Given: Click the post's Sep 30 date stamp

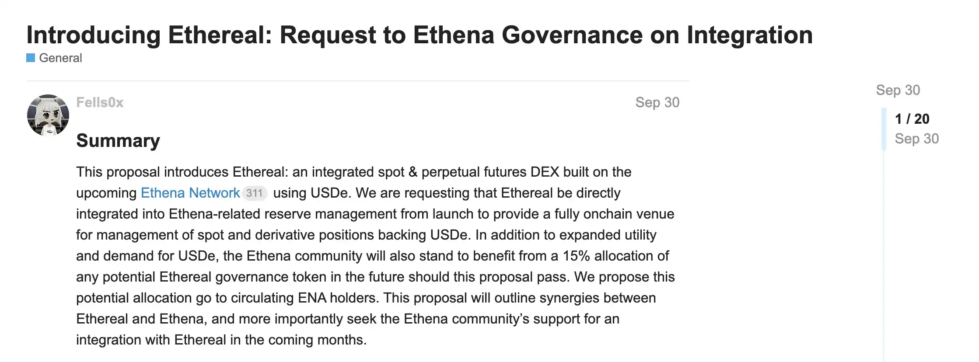Looking at the screenshot, I should [657, 102].
